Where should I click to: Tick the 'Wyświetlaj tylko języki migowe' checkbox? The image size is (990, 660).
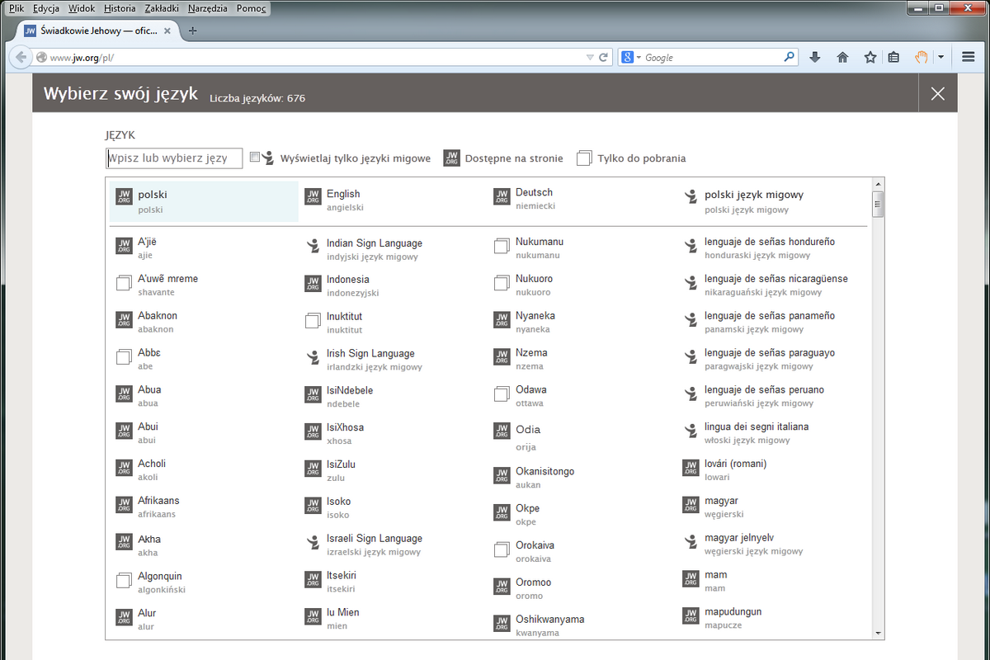255,157
